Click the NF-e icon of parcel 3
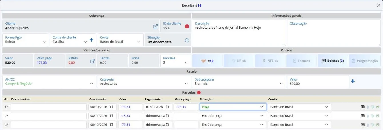The image size is (383, 130). [x=372, y=125]
